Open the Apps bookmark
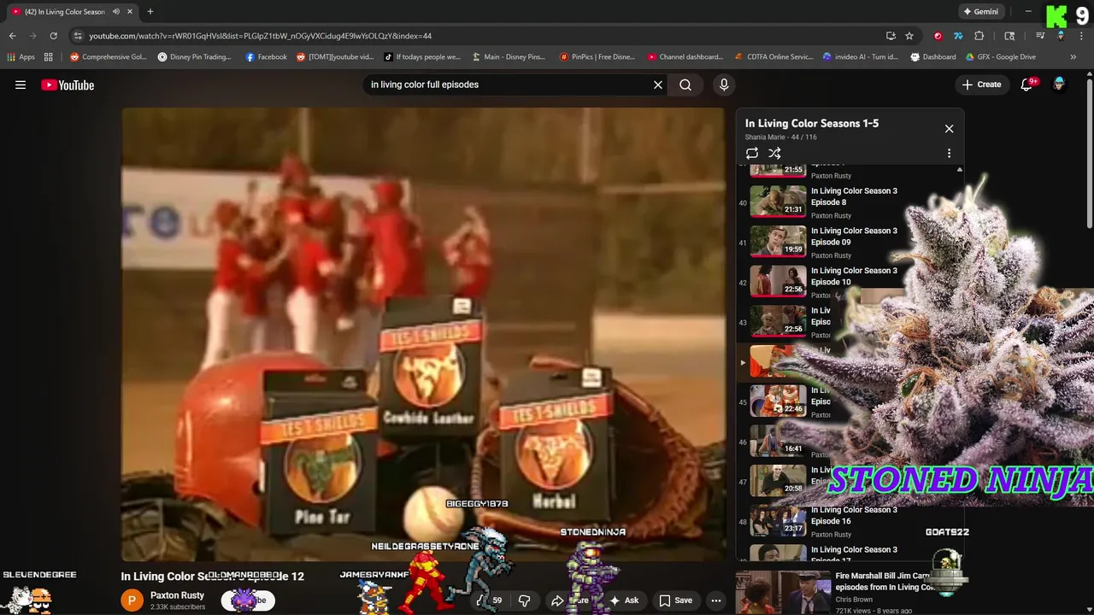This screenshot has width=1094, height=615. pyautogui.click(x=21, y=57)
